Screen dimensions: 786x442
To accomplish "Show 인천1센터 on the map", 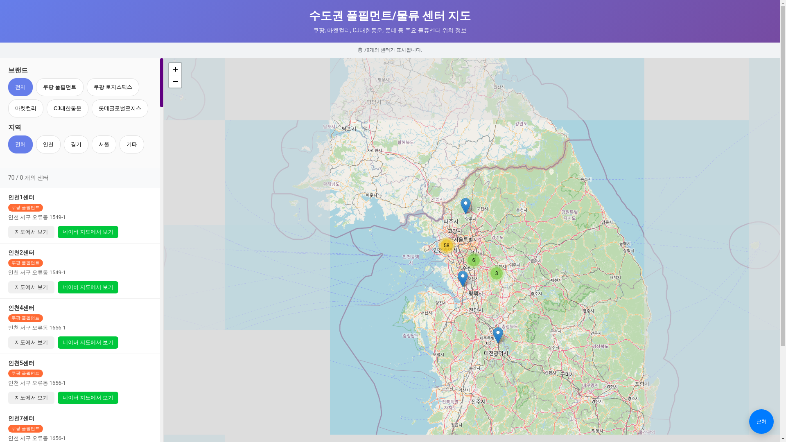I will click(x=31, y=232).
